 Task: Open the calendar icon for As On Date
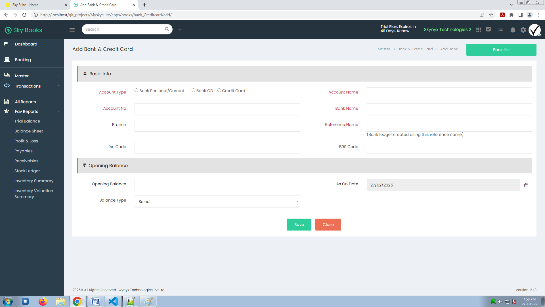click(526, 185)
